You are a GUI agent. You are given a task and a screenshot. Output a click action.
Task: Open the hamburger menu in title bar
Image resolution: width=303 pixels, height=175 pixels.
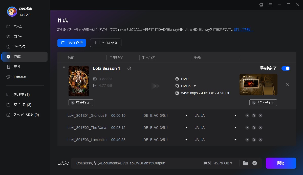pyautogui.click(x=270, y=5)
